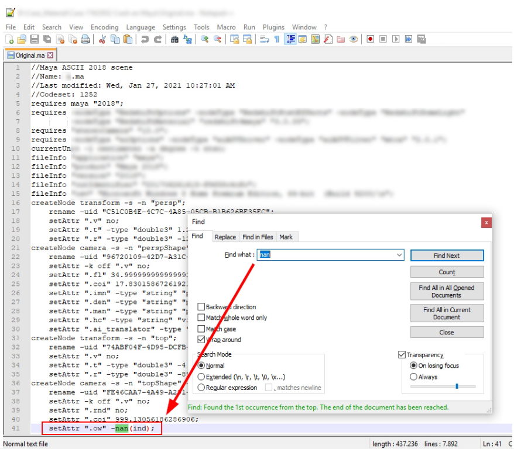Expand the Find what history dropdown
Image resolution: width=514 pixels, height=449 pixels.
pos(399,254)
